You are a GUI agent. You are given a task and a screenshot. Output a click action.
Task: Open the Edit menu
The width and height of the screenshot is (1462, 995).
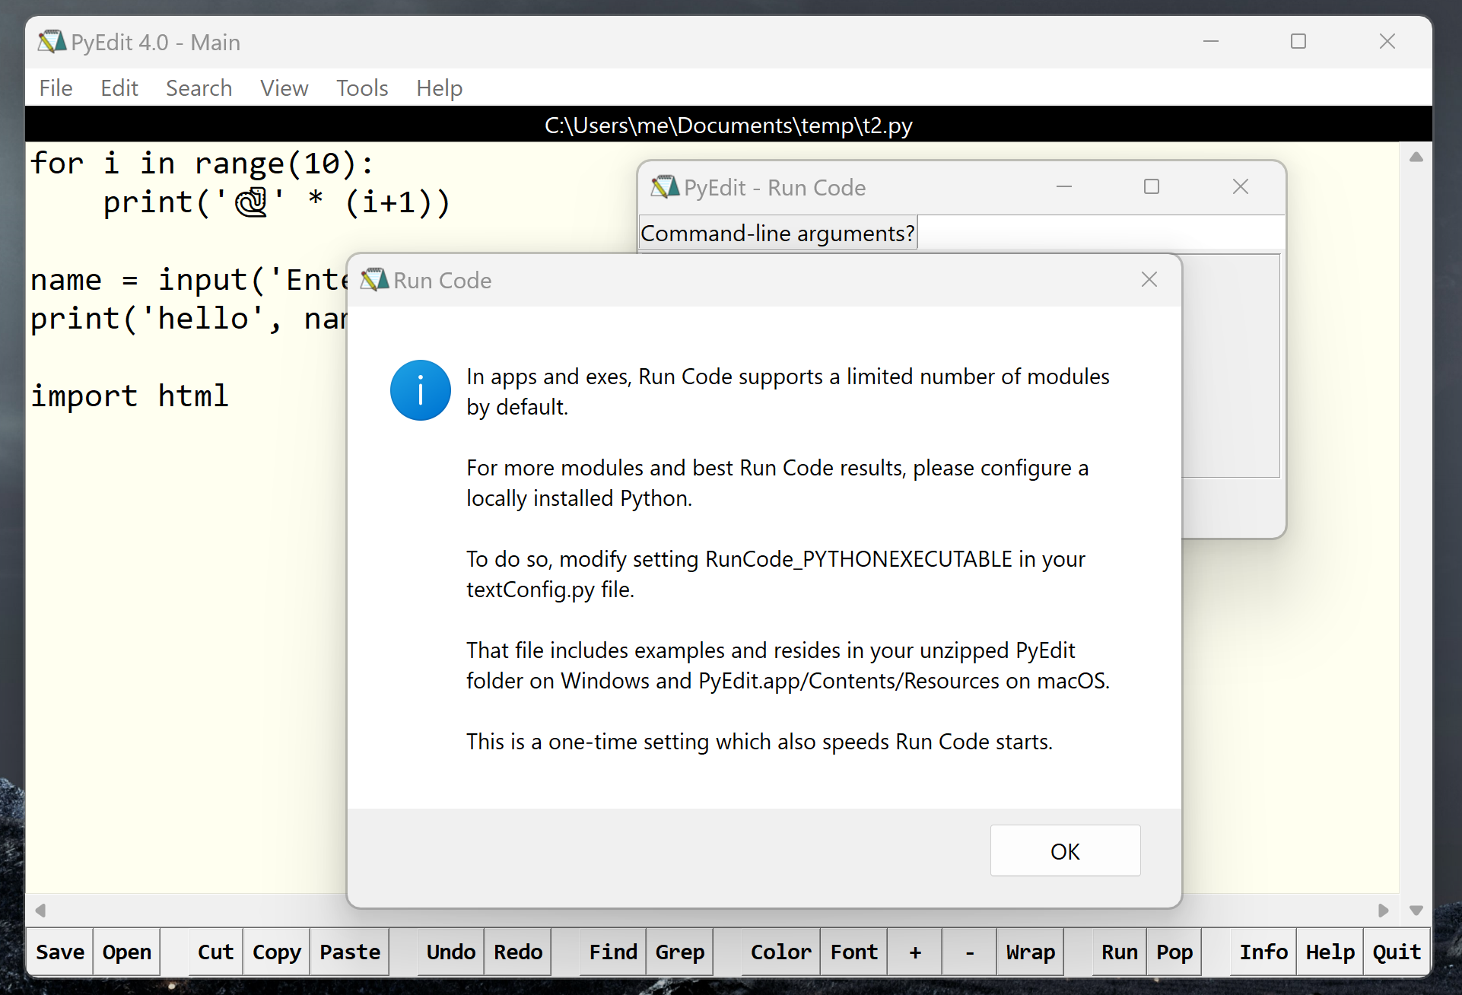pos(119,88)
